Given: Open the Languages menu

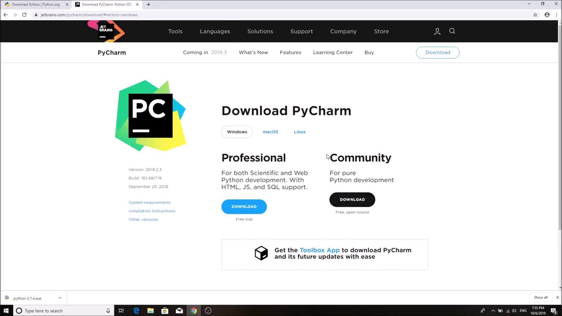Looking at the screenshot, I should coord(215,31).
